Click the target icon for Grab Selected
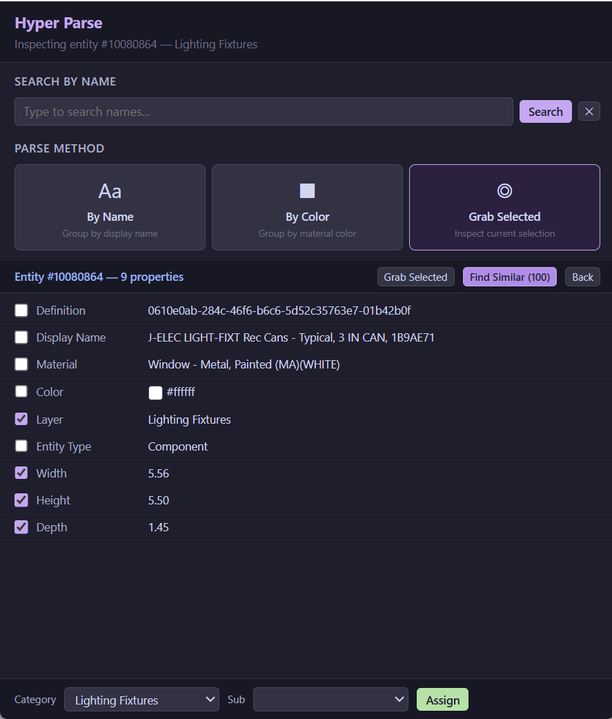Viewport: 612px width, 719px height. [504, 191]
